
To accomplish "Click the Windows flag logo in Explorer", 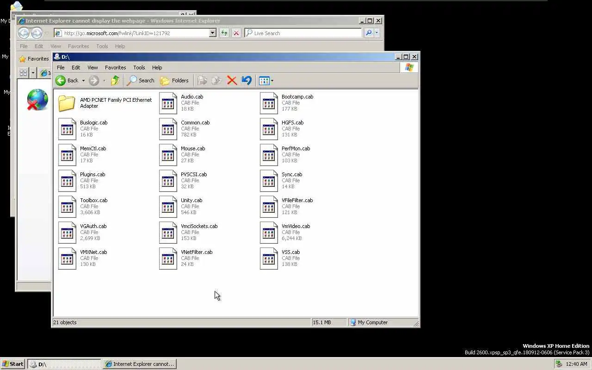I will coord(409,68).
